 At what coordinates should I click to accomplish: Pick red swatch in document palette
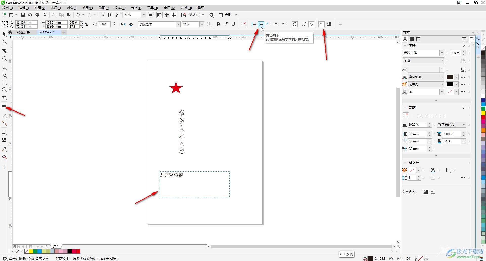tap(78, 251)
